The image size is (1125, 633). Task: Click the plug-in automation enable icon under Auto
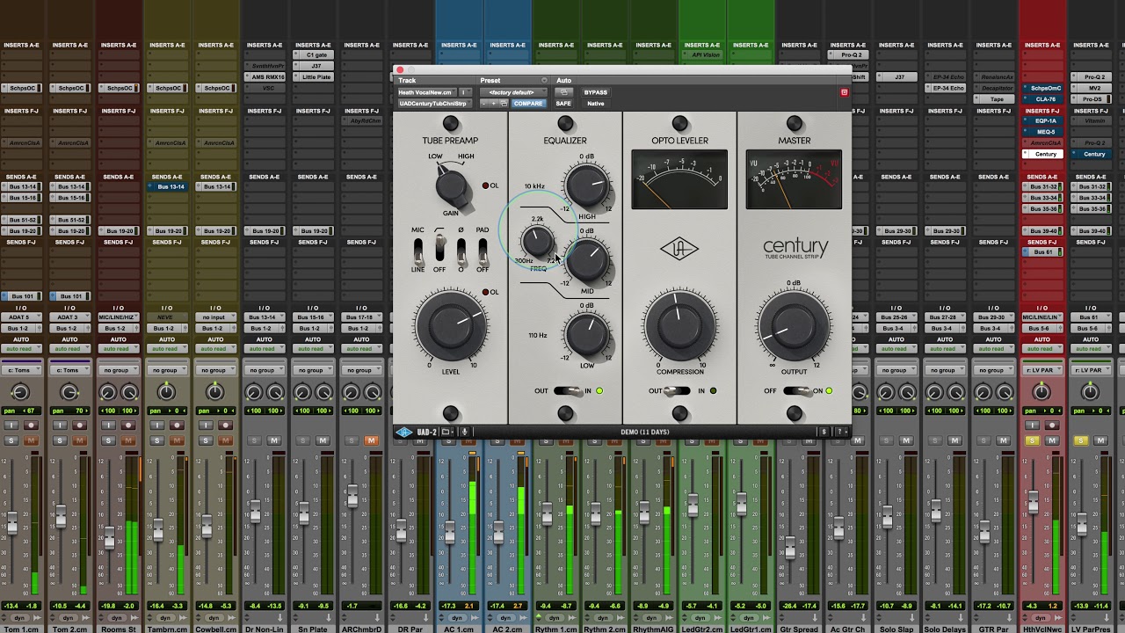(x=564, y=92)
